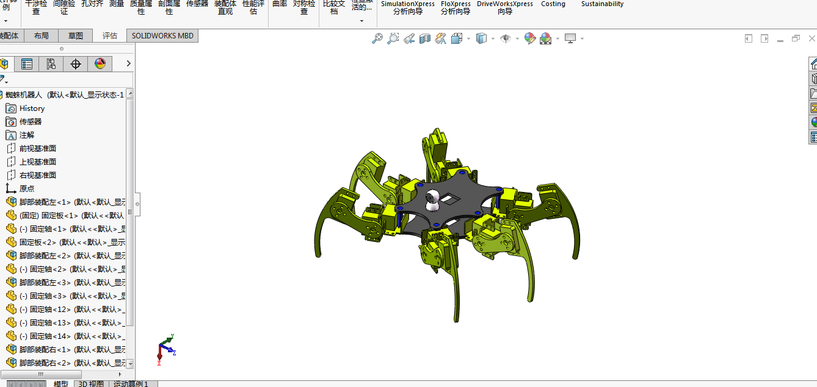Run the 性能评估 tool
The image size is (817, 387).
[253, 7]
